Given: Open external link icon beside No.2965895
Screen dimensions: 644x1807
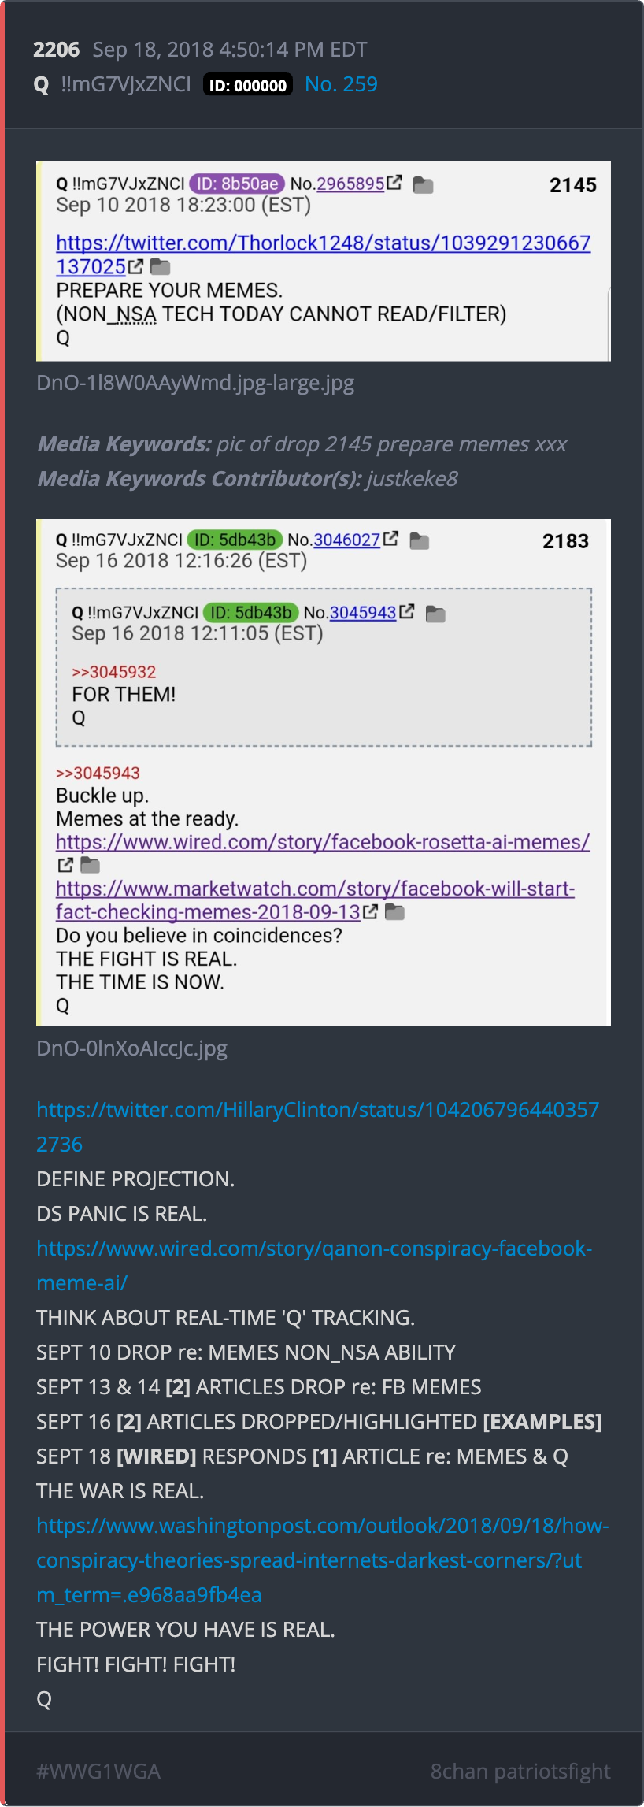Looking at the screenshot, I should click(394, 183).
